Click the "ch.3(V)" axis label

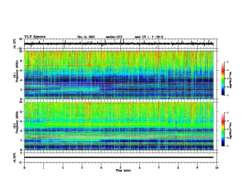click(15, 158)
